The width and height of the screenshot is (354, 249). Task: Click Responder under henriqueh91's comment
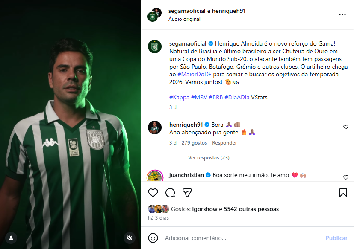pyautogui.click(x=224, y=143)
